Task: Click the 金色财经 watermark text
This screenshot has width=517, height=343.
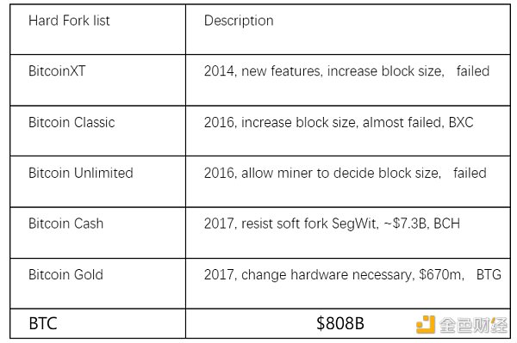Action: coord(473,325)
